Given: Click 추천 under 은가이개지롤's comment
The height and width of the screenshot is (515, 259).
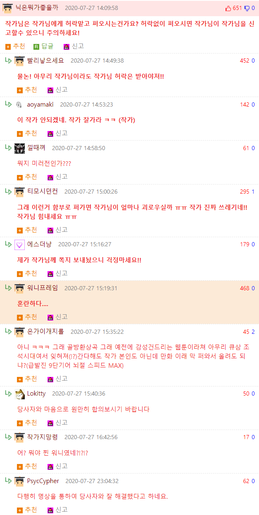Looking at the screenshot, I should coord(27,379).
